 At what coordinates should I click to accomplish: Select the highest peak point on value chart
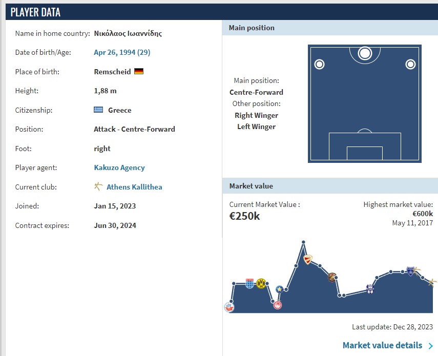303,242
